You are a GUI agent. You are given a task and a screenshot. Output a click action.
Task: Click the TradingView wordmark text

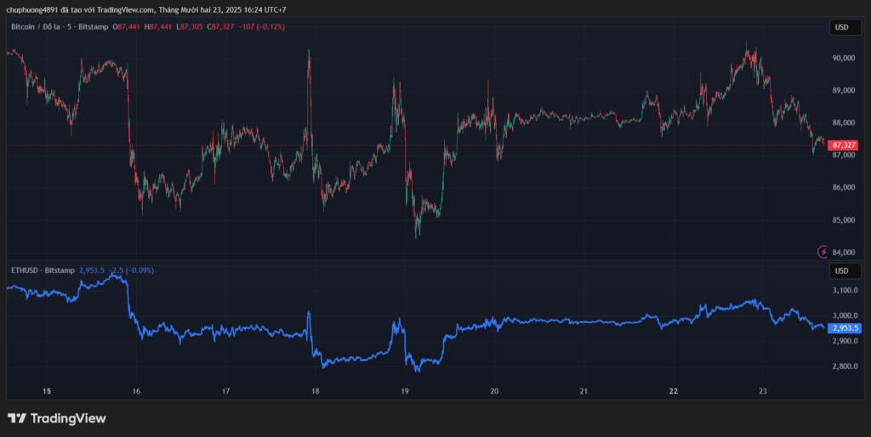pos(68,418)
